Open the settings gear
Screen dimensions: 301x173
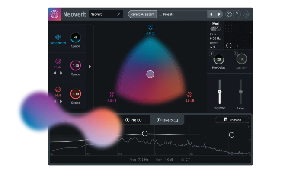tap(229, 14)
